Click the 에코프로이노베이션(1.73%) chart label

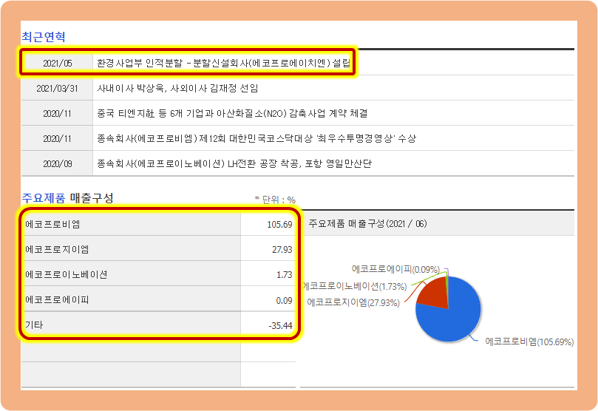(x=355, y=286)
